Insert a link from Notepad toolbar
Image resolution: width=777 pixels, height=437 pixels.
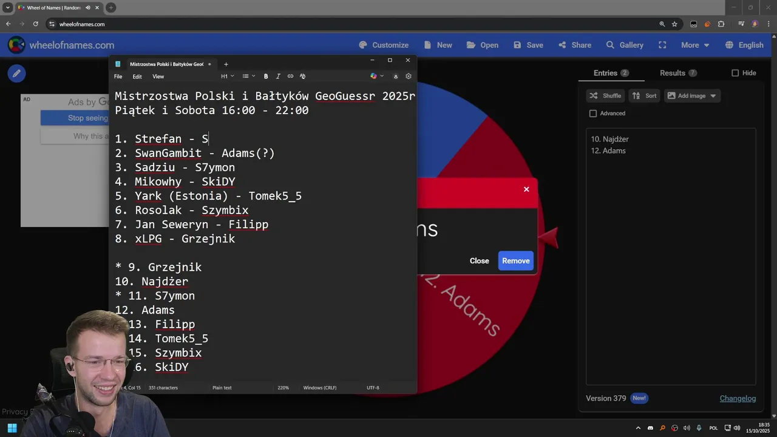point(290,76)
